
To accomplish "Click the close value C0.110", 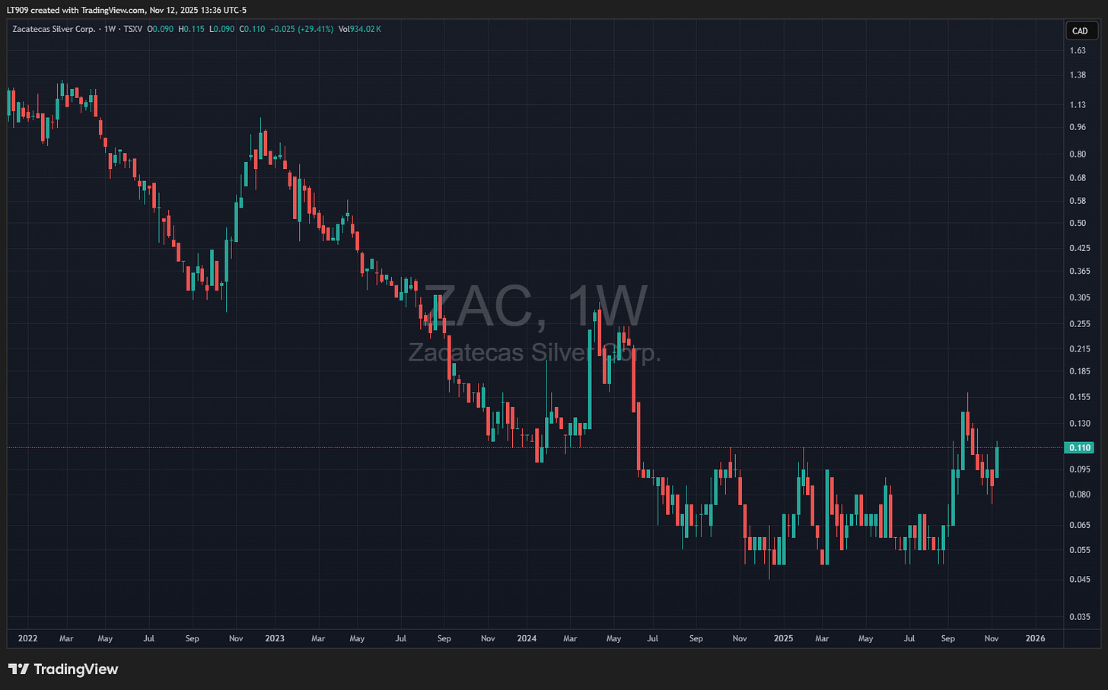I will click(253, 29).
